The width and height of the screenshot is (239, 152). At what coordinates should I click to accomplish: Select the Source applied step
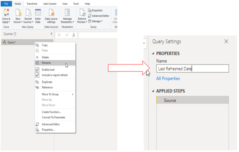click(x=170, y=100)
